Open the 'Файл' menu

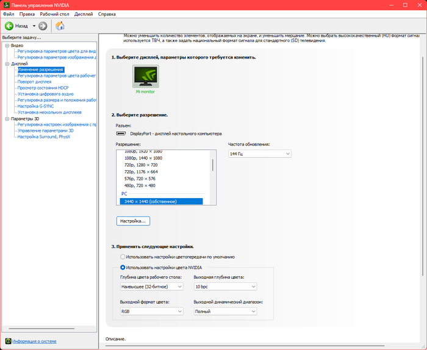(9, 13)
